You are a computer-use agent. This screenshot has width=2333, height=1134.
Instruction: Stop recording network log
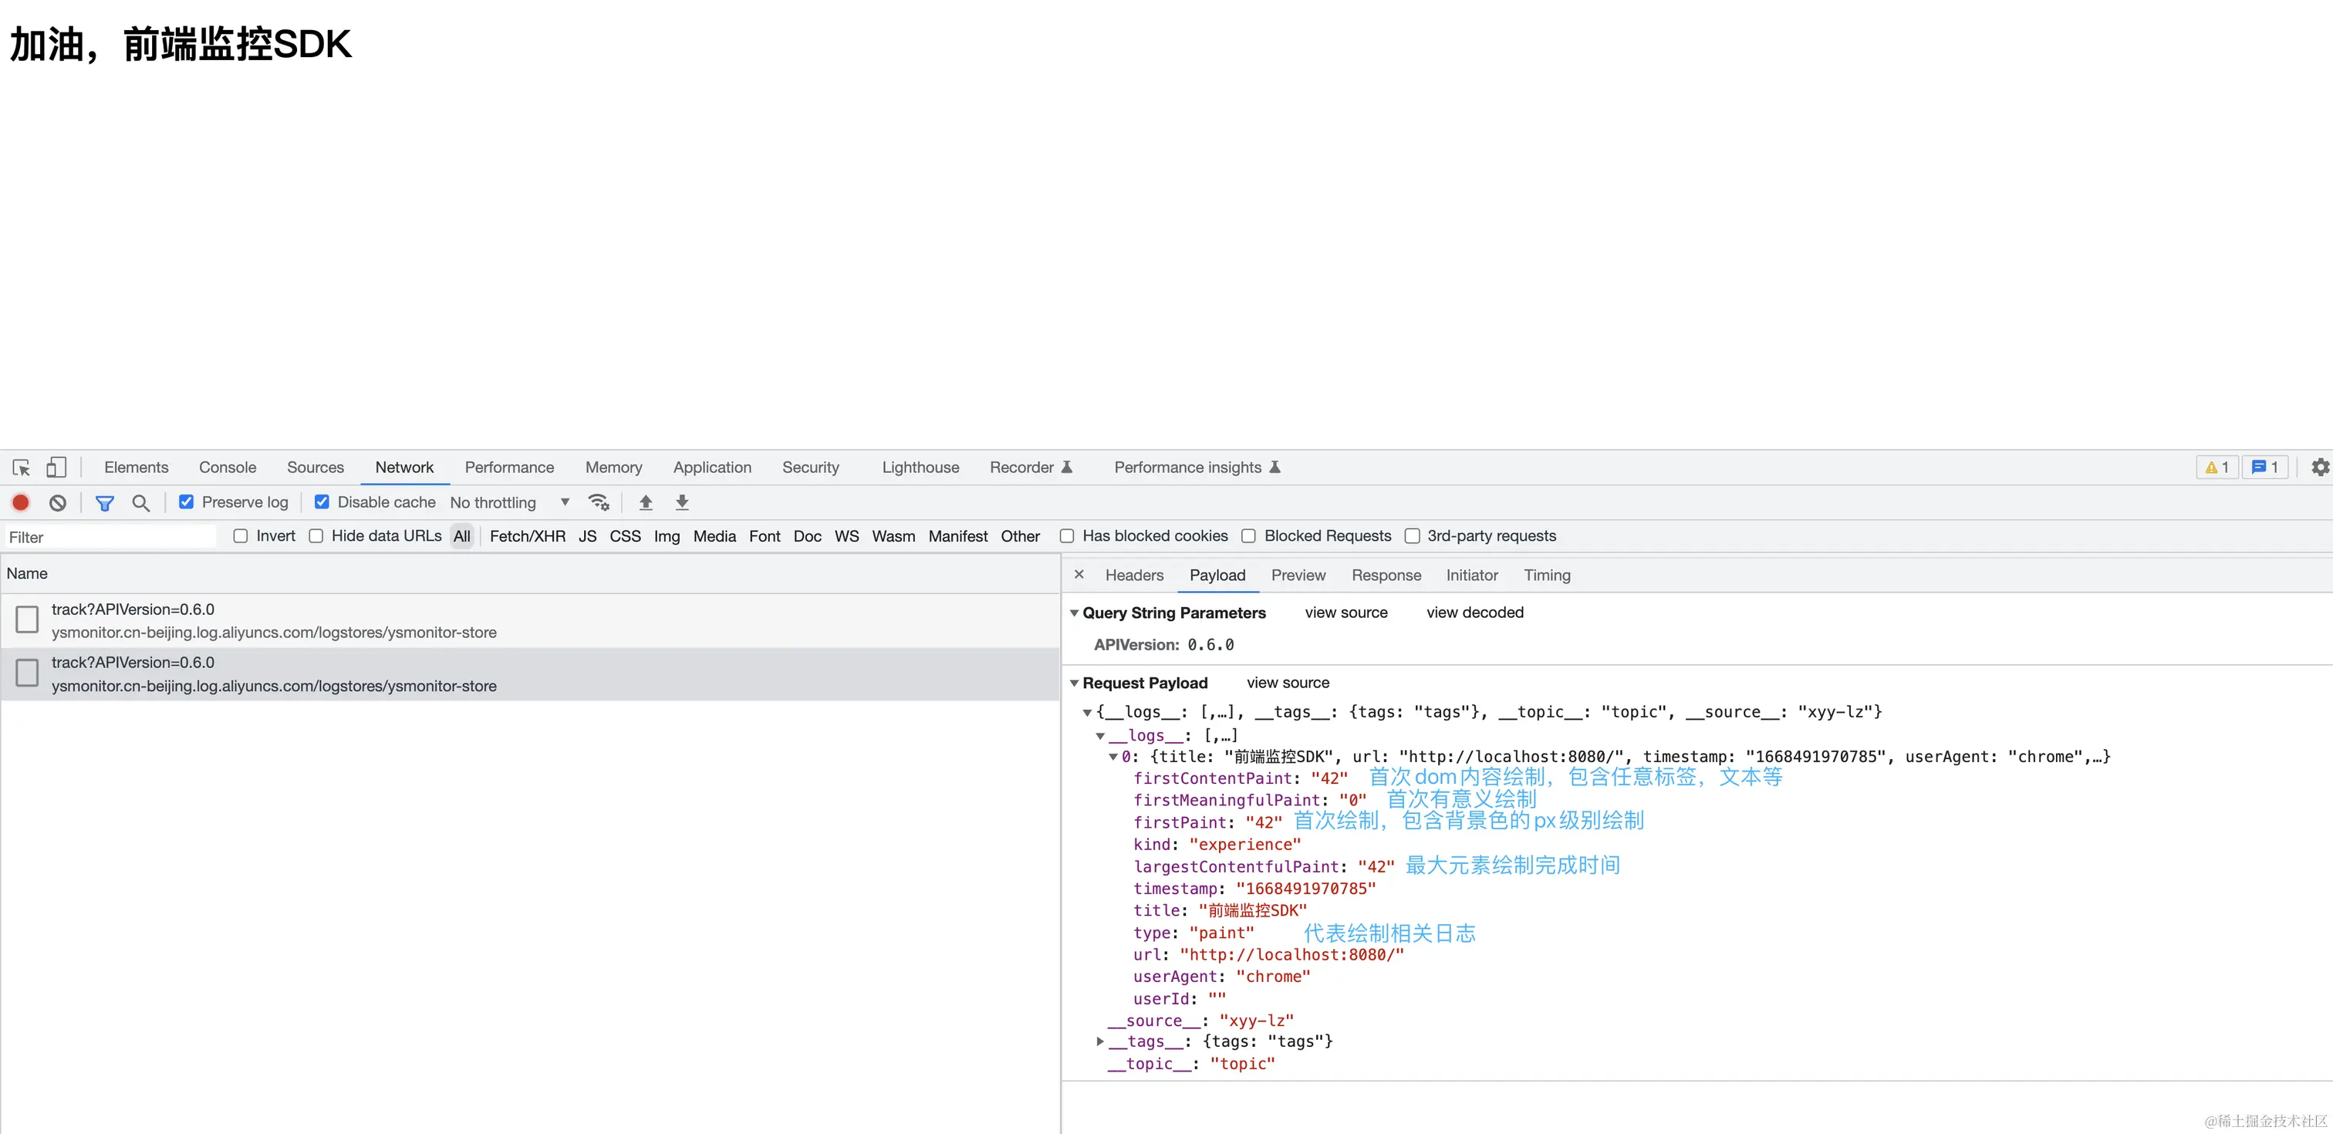pyautogui.click(x=21, y=501)
